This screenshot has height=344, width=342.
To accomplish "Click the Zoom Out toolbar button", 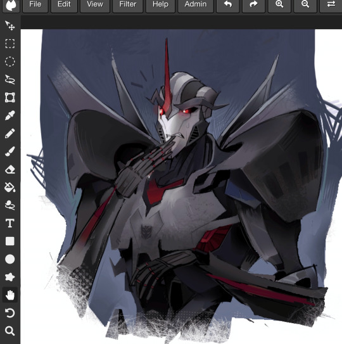I will (305, 5).
